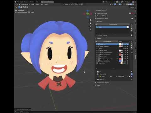Open the Help menu
This screenshot has width=151, height=113.
coord(37,2)
